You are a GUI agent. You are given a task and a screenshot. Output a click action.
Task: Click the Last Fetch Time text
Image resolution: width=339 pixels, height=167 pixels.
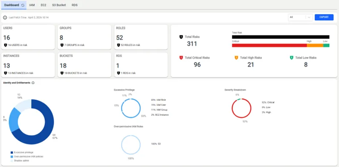click(29, 18)
